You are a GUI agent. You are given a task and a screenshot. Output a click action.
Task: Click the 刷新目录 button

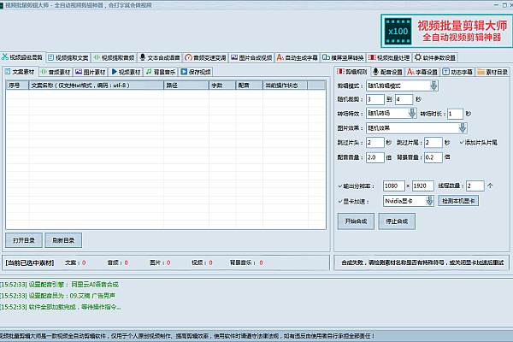click(x=63, y=240)
